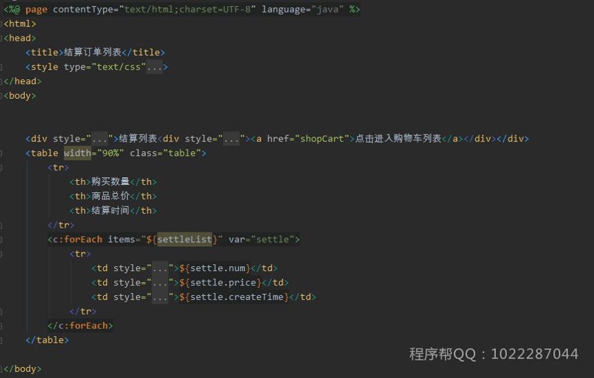Collapse the head tag fold marker
The height and width of the screenshot is (378, 594).
1,38
